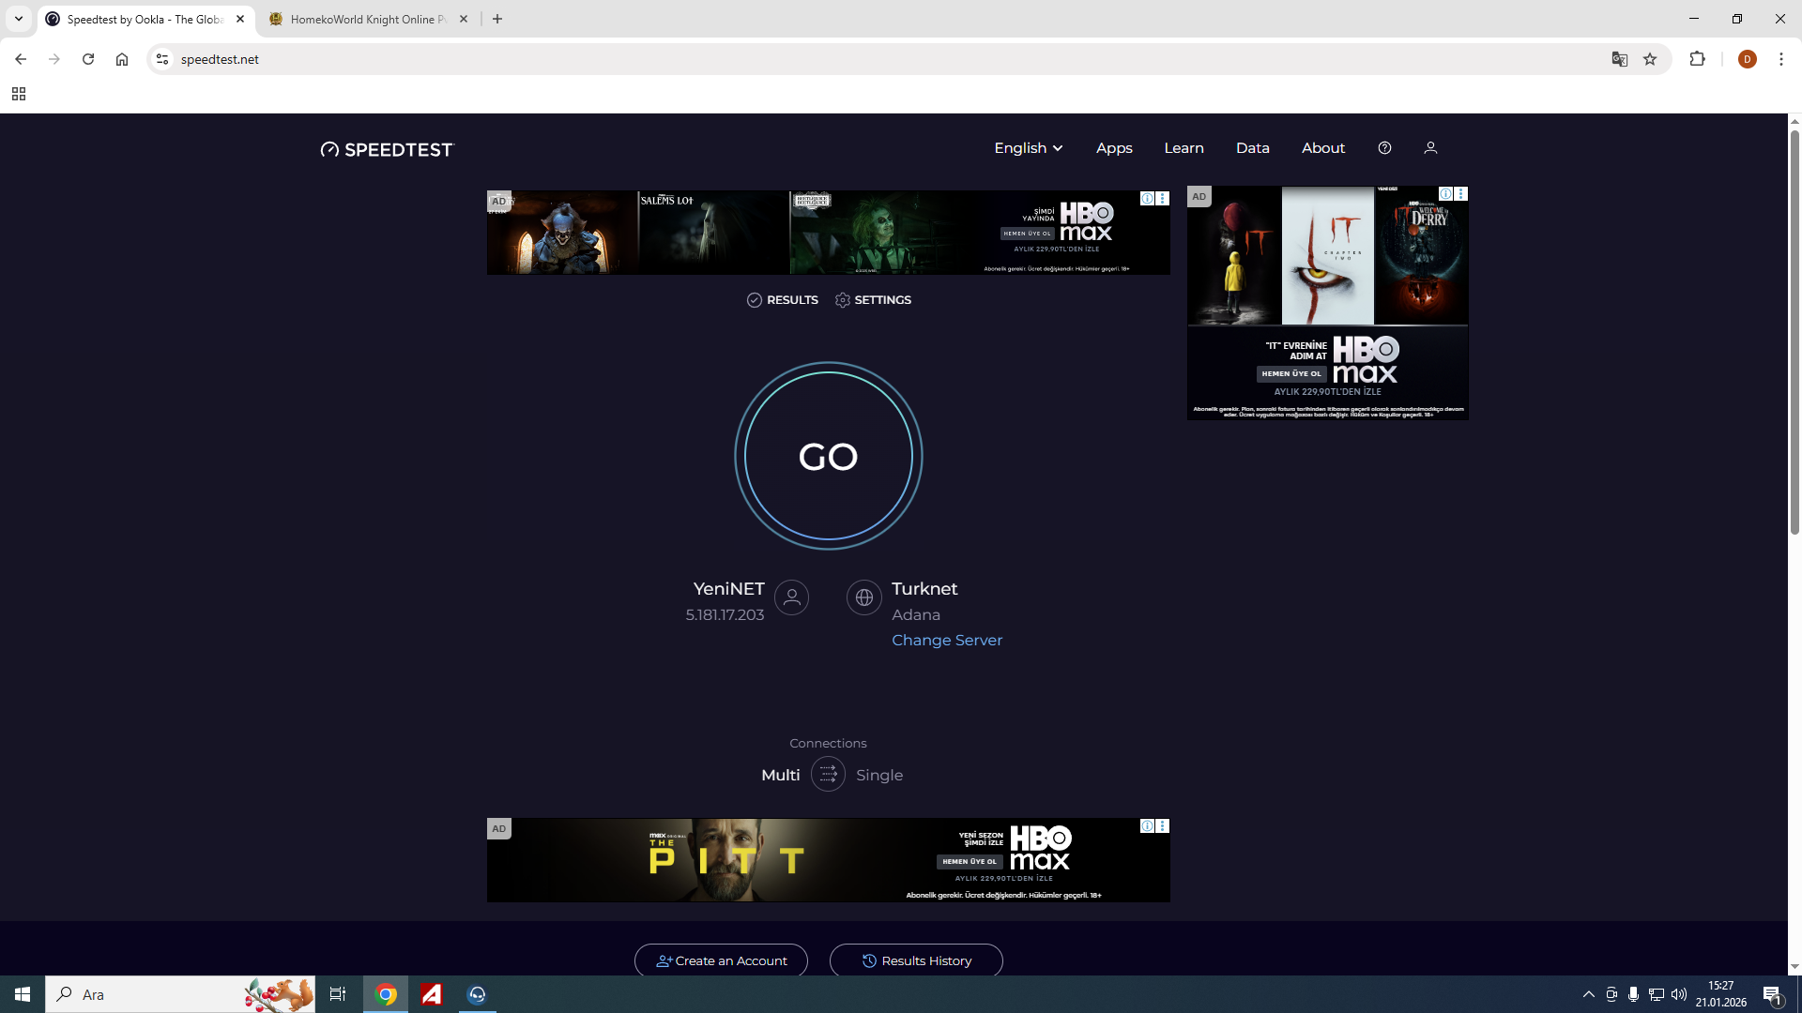The image size is (1802, 1013).
Task: Open the HBO Max IT sidebar ad
Action: tap(1328, 302)
